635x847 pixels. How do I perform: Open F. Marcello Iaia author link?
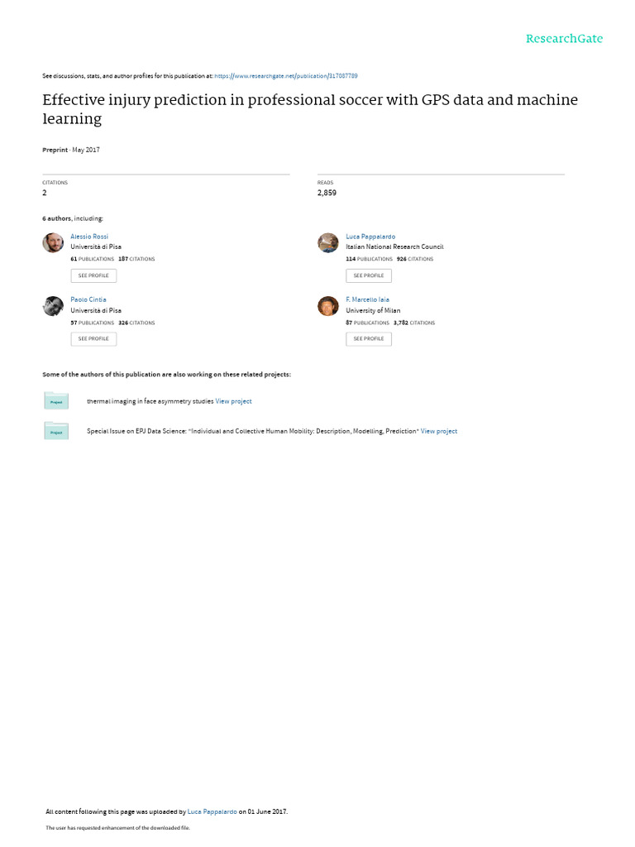(x=367, y=299)
